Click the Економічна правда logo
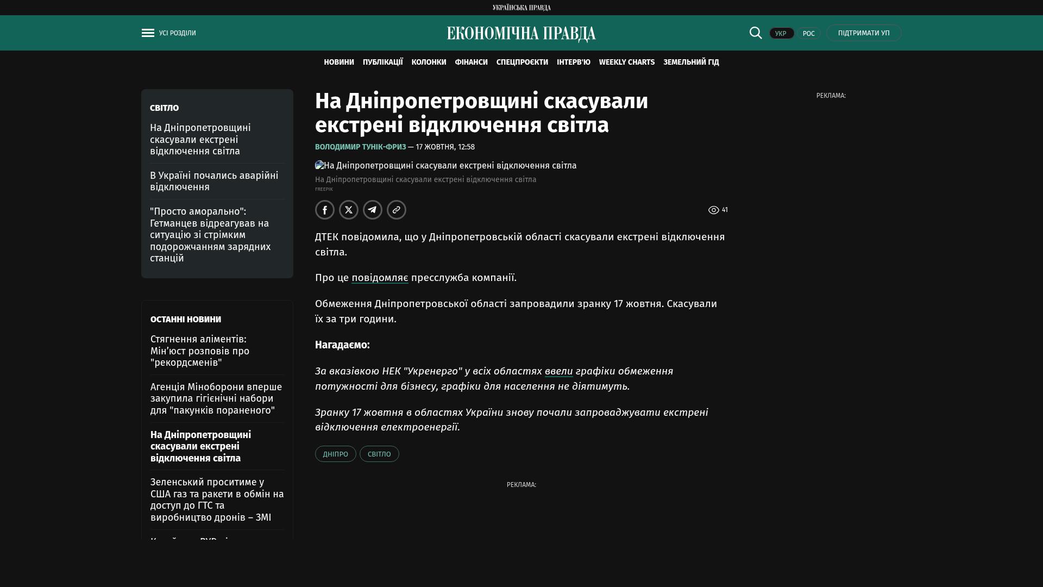 click(521, 34)
